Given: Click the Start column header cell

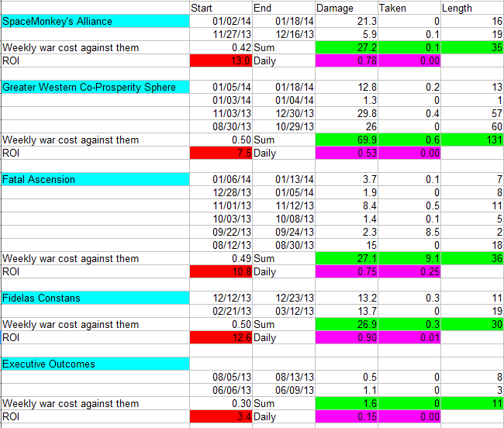Looking at the screenshot, I should pos(221,8).
